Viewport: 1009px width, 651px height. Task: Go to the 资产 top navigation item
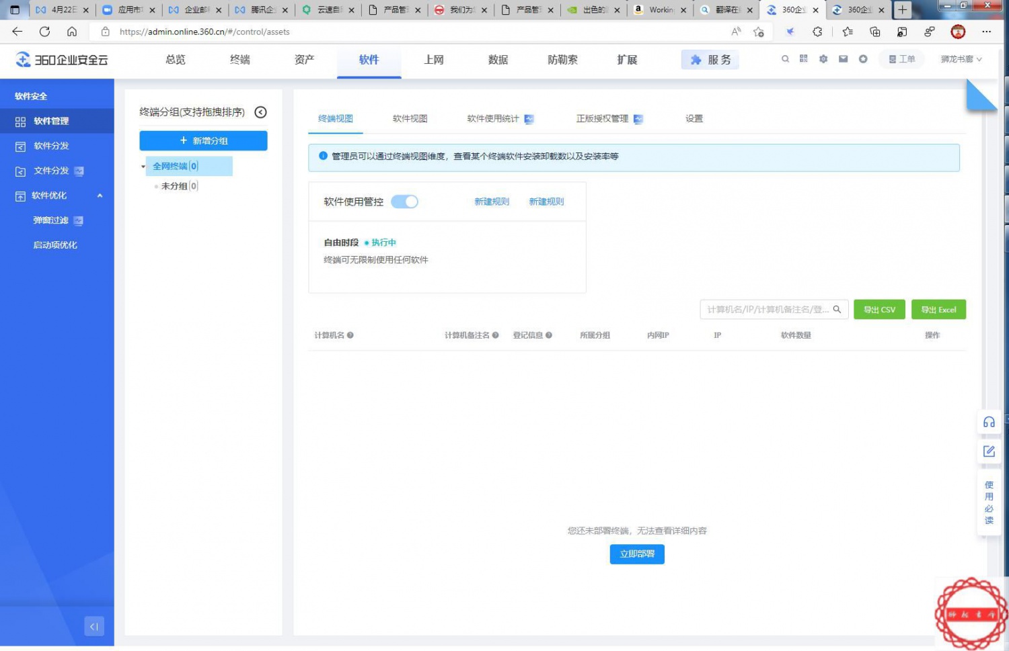tap(305, 60)
